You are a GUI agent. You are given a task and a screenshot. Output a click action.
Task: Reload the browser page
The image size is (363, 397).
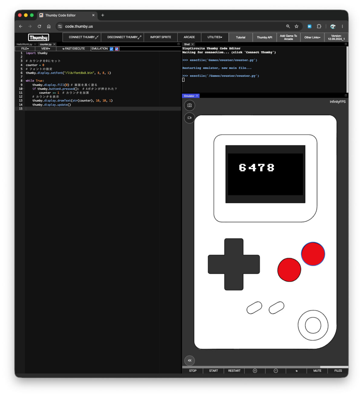39,26
